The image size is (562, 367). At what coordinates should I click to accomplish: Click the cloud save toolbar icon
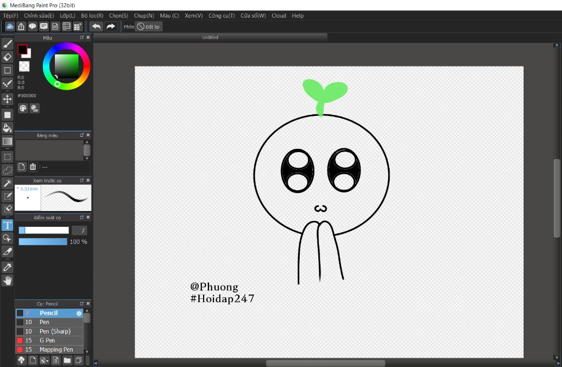[10, 26]
